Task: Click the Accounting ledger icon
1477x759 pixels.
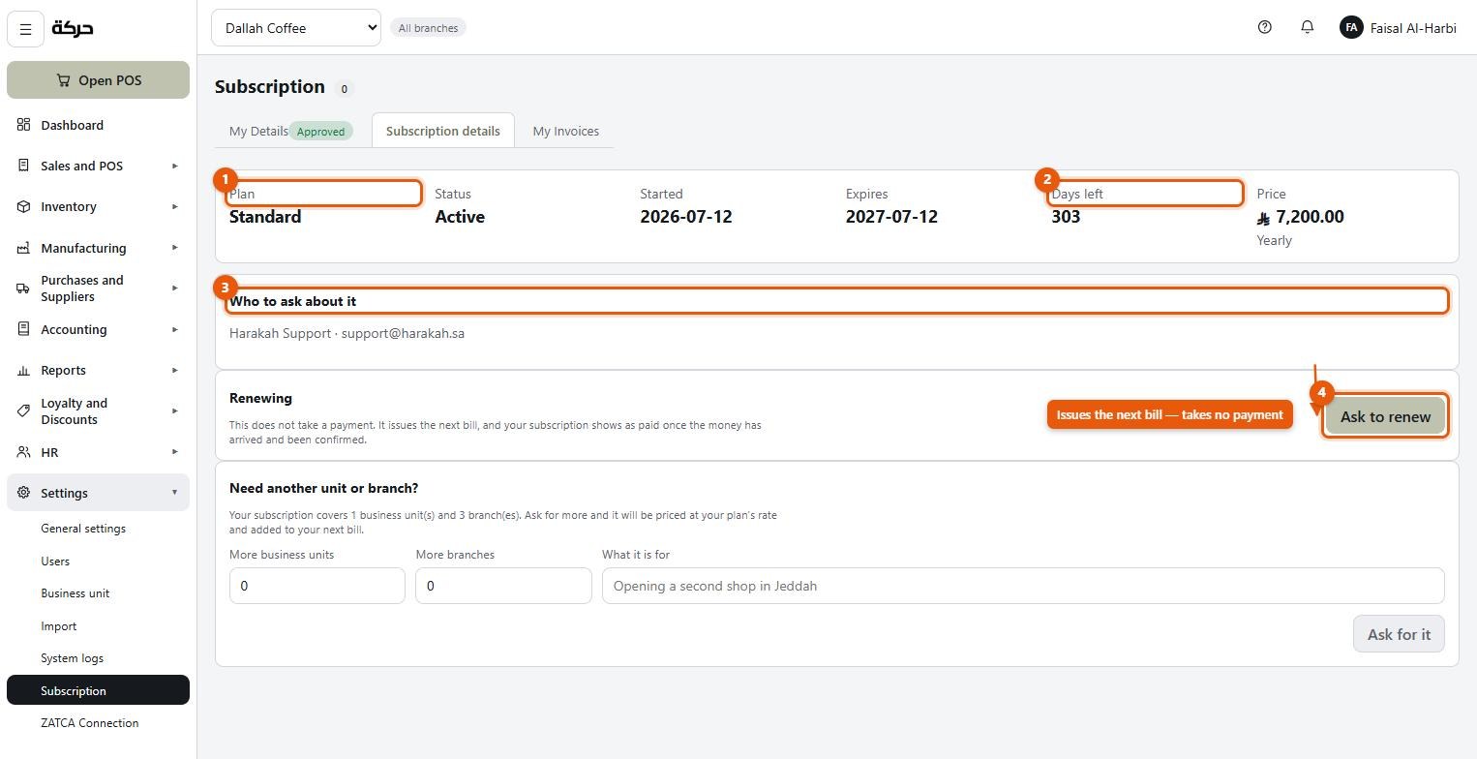Action: click(x=23, y=329)
